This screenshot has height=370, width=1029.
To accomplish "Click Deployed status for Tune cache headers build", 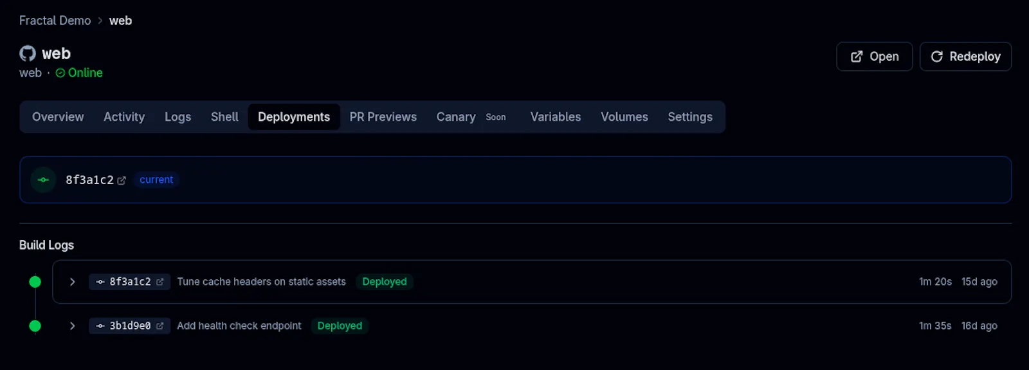I will pyautogui.click(x=385, y=282).
